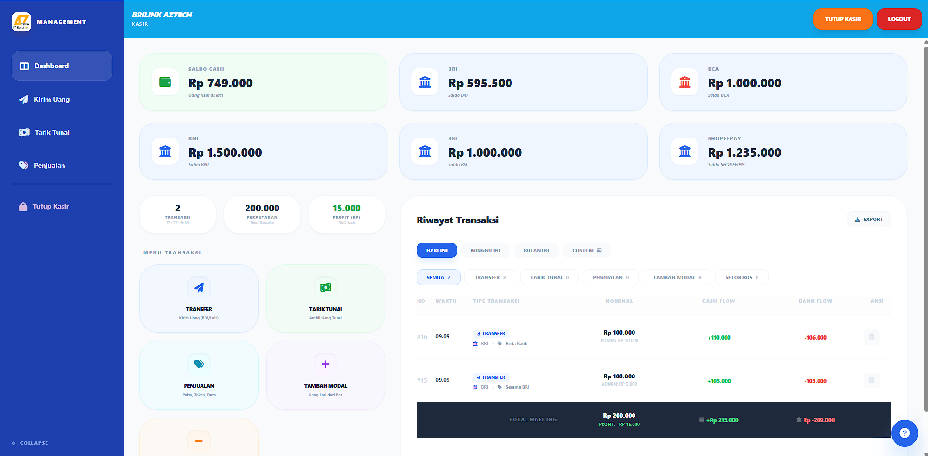Click the green cash icon on Tarik Tunai card
This screenshot has height=456, width=928.
[x=325, y=287]
